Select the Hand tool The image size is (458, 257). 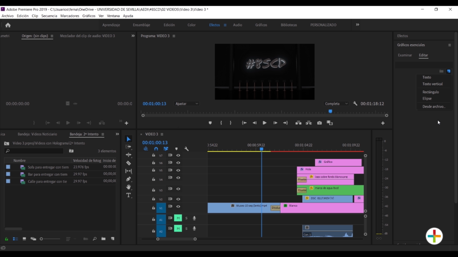pyautogui.click(x=128, y=187)
